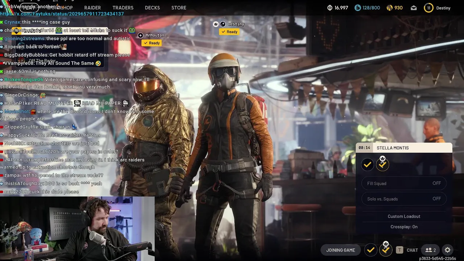Open the TRADERS tab
Viewport: 464px width, 261px height.
pos(123,8)
